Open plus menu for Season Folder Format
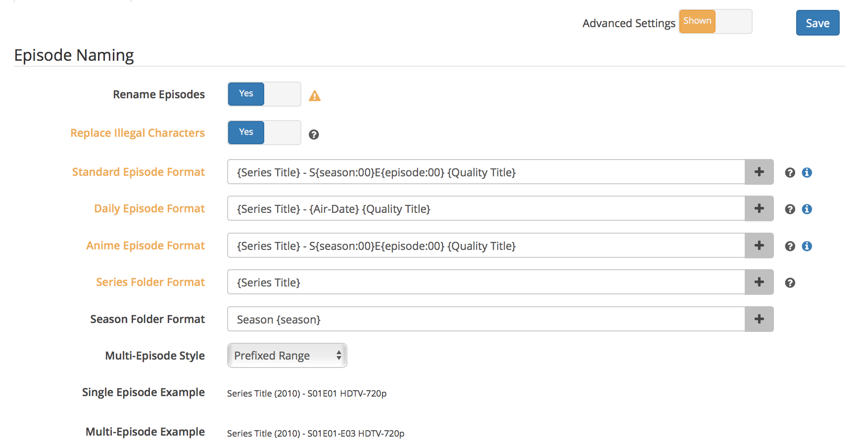Viewport: 861px width, 447px height. [759, 319]
